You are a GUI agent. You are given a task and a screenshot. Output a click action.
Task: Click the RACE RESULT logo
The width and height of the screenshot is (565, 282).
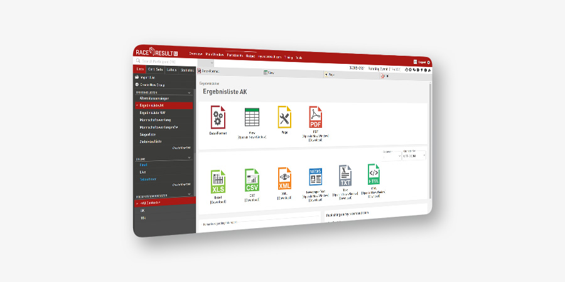tap(157, 53)
